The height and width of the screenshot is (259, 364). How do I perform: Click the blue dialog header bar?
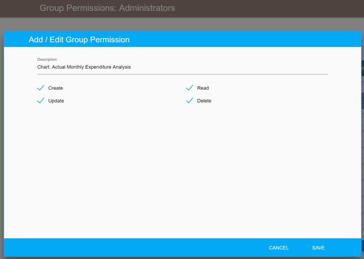218,39
